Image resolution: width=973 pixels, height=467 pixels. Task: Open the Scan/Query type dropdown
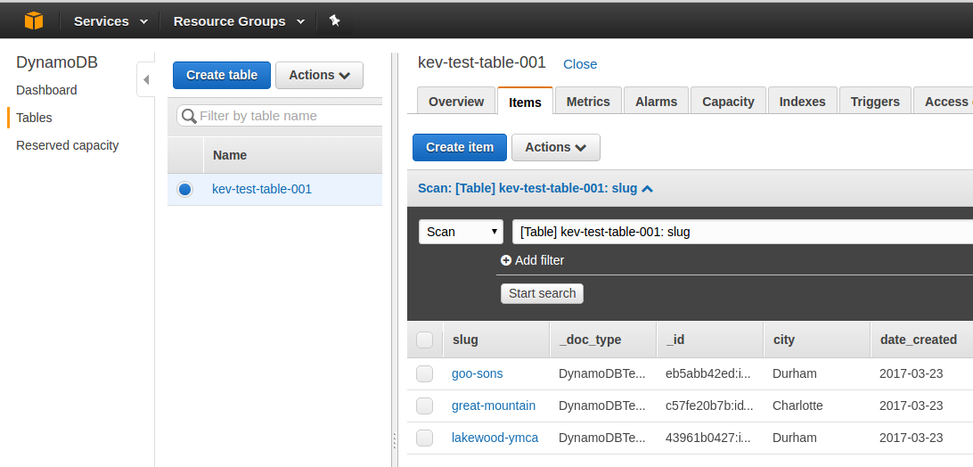pyautogui.click(x=461, y=232)
